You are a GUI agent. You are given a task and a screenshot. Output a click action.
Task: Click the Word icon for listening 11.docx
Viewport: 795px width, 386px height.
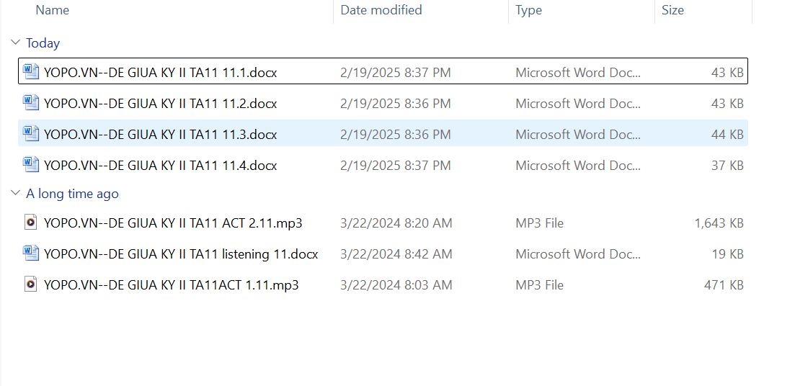pyautogui.click(x=30, y=253)
